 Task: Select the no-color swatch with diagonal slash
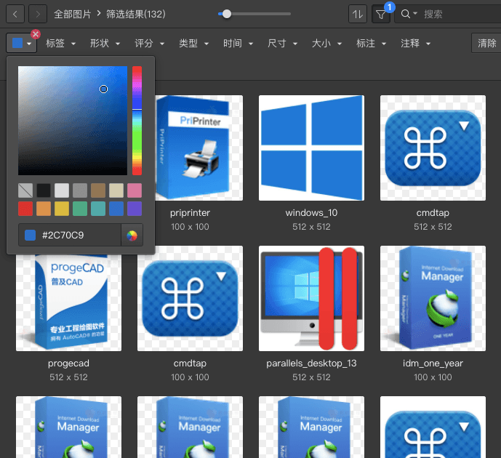25,190
